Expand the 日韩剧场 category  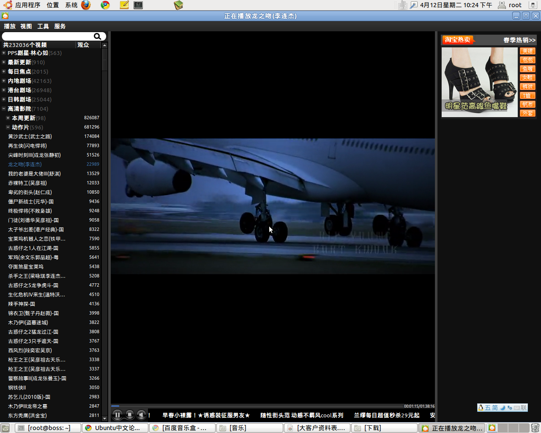[4, 99]
